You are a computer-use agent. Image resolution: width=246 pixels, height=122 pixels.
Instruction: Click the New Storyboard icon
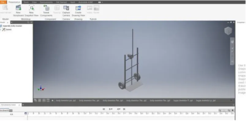point(18,8)
